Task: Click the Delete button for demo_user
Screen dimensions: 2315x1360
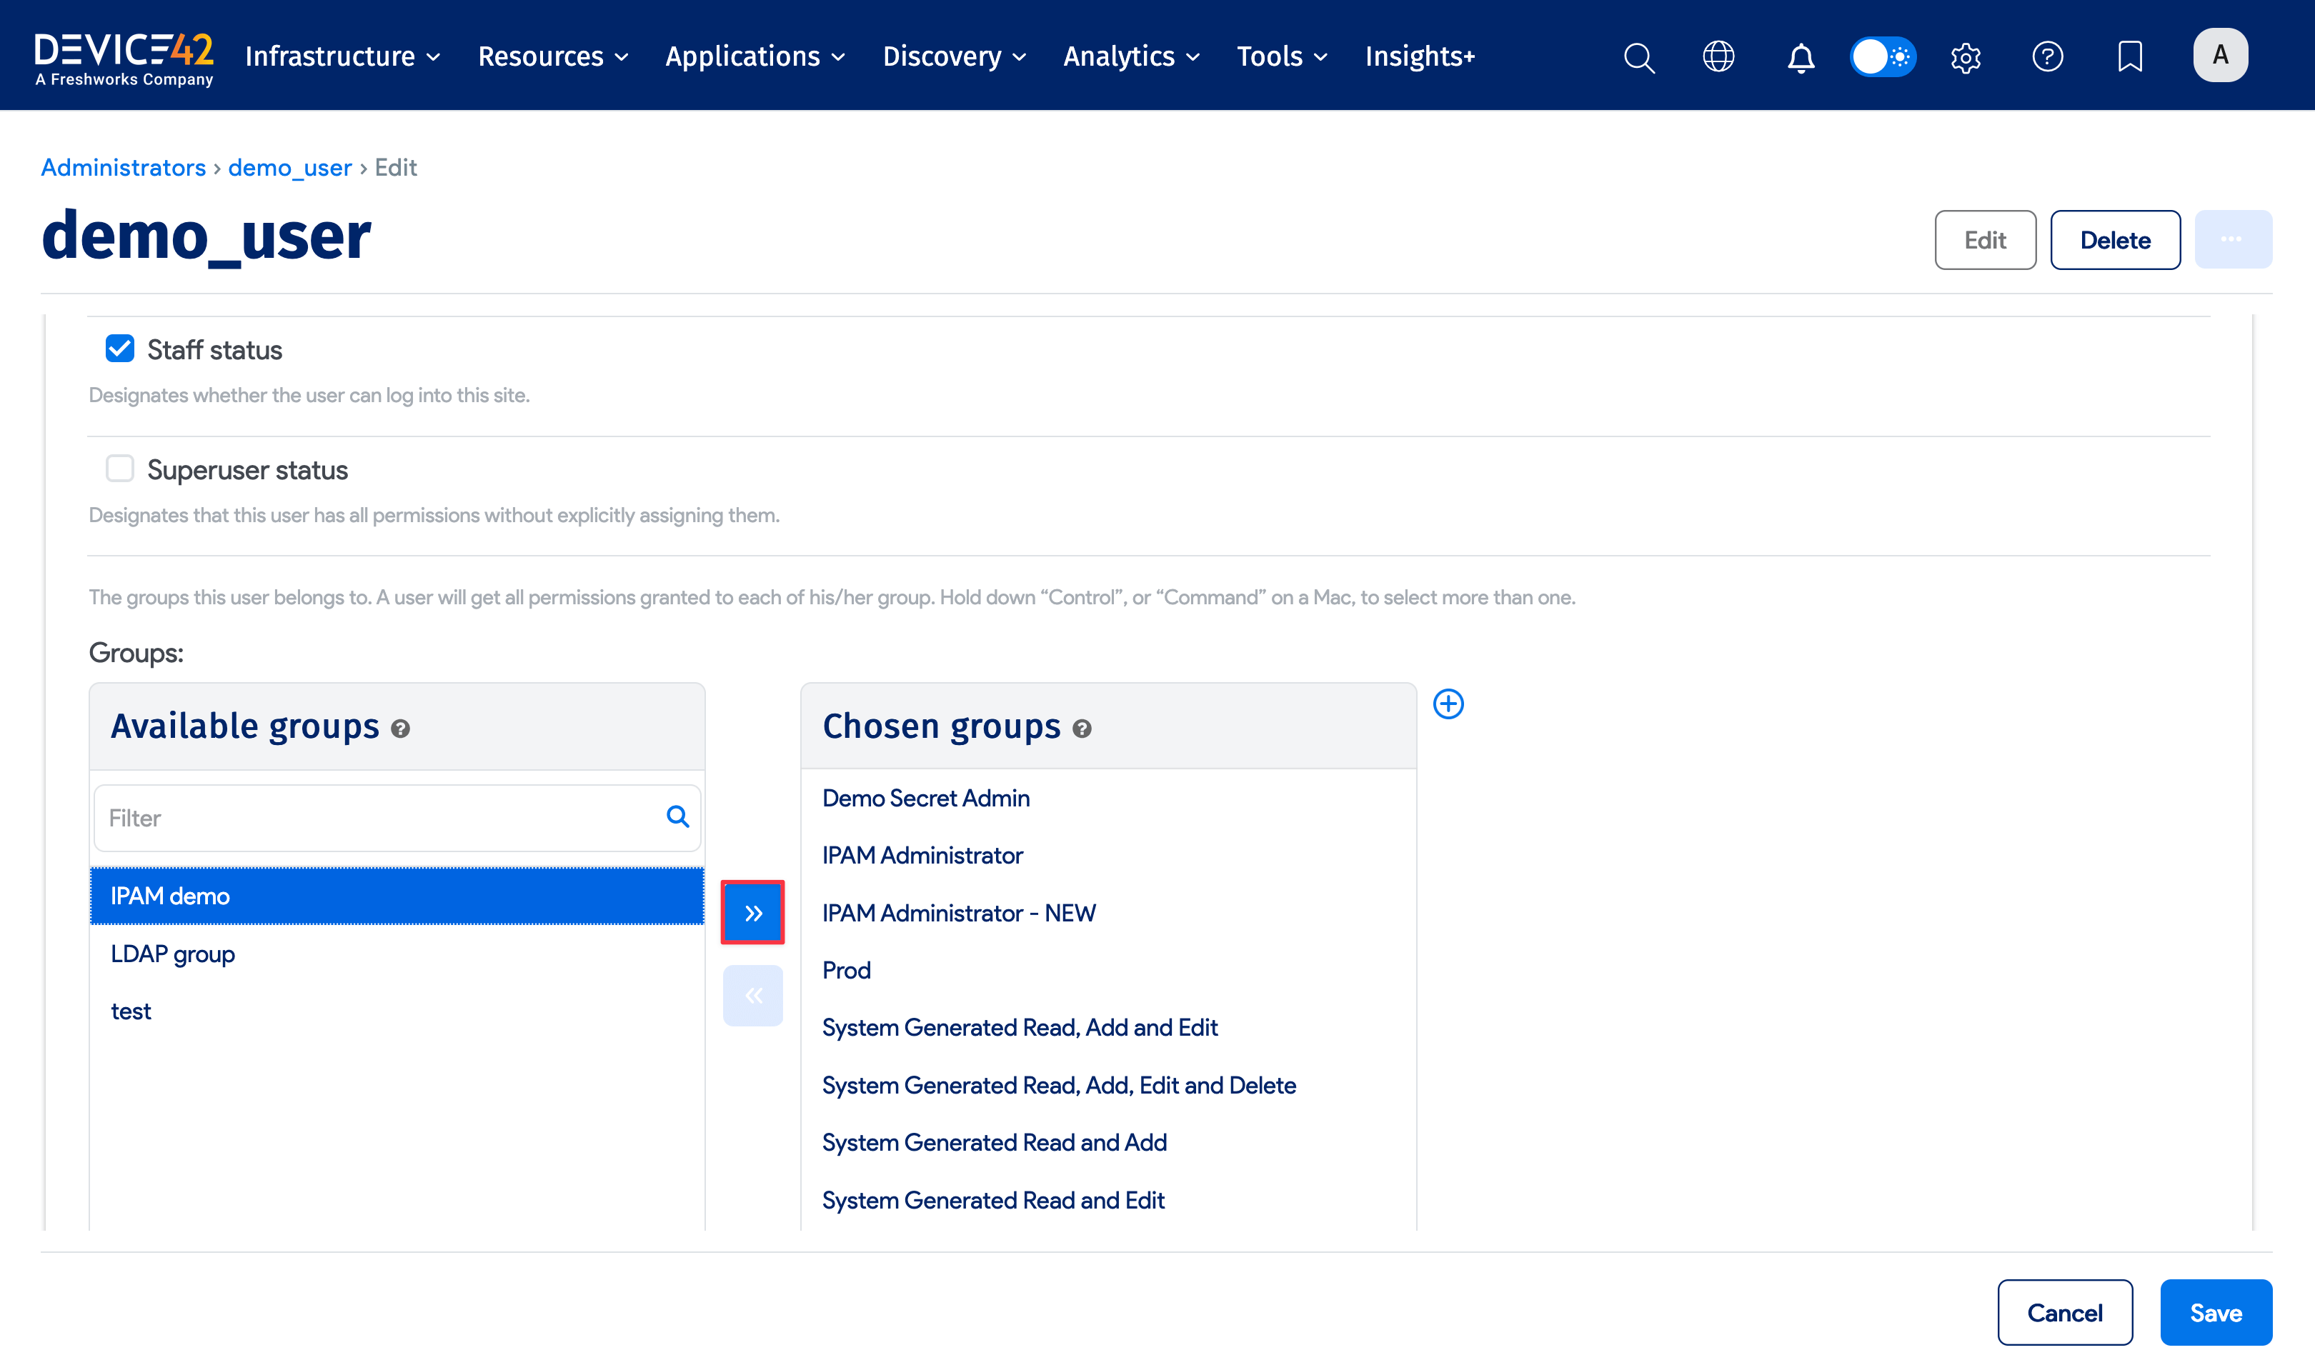Action: coord(2115,240)
